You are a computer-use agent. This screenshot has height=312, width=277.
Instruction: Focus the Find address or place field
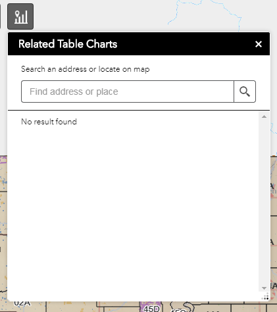[x=128, y=91]
